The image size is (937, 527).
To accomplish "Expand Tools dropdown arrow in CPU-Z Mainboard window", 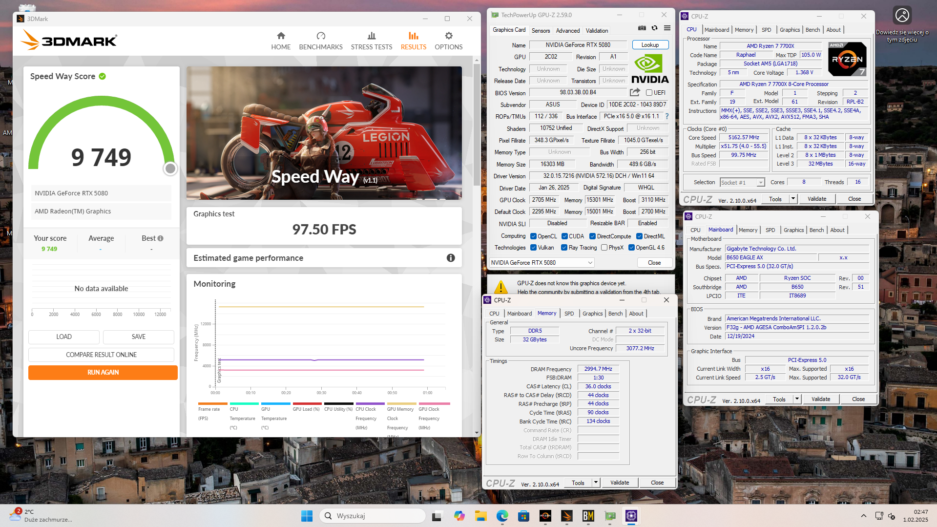I will [797, 399].
